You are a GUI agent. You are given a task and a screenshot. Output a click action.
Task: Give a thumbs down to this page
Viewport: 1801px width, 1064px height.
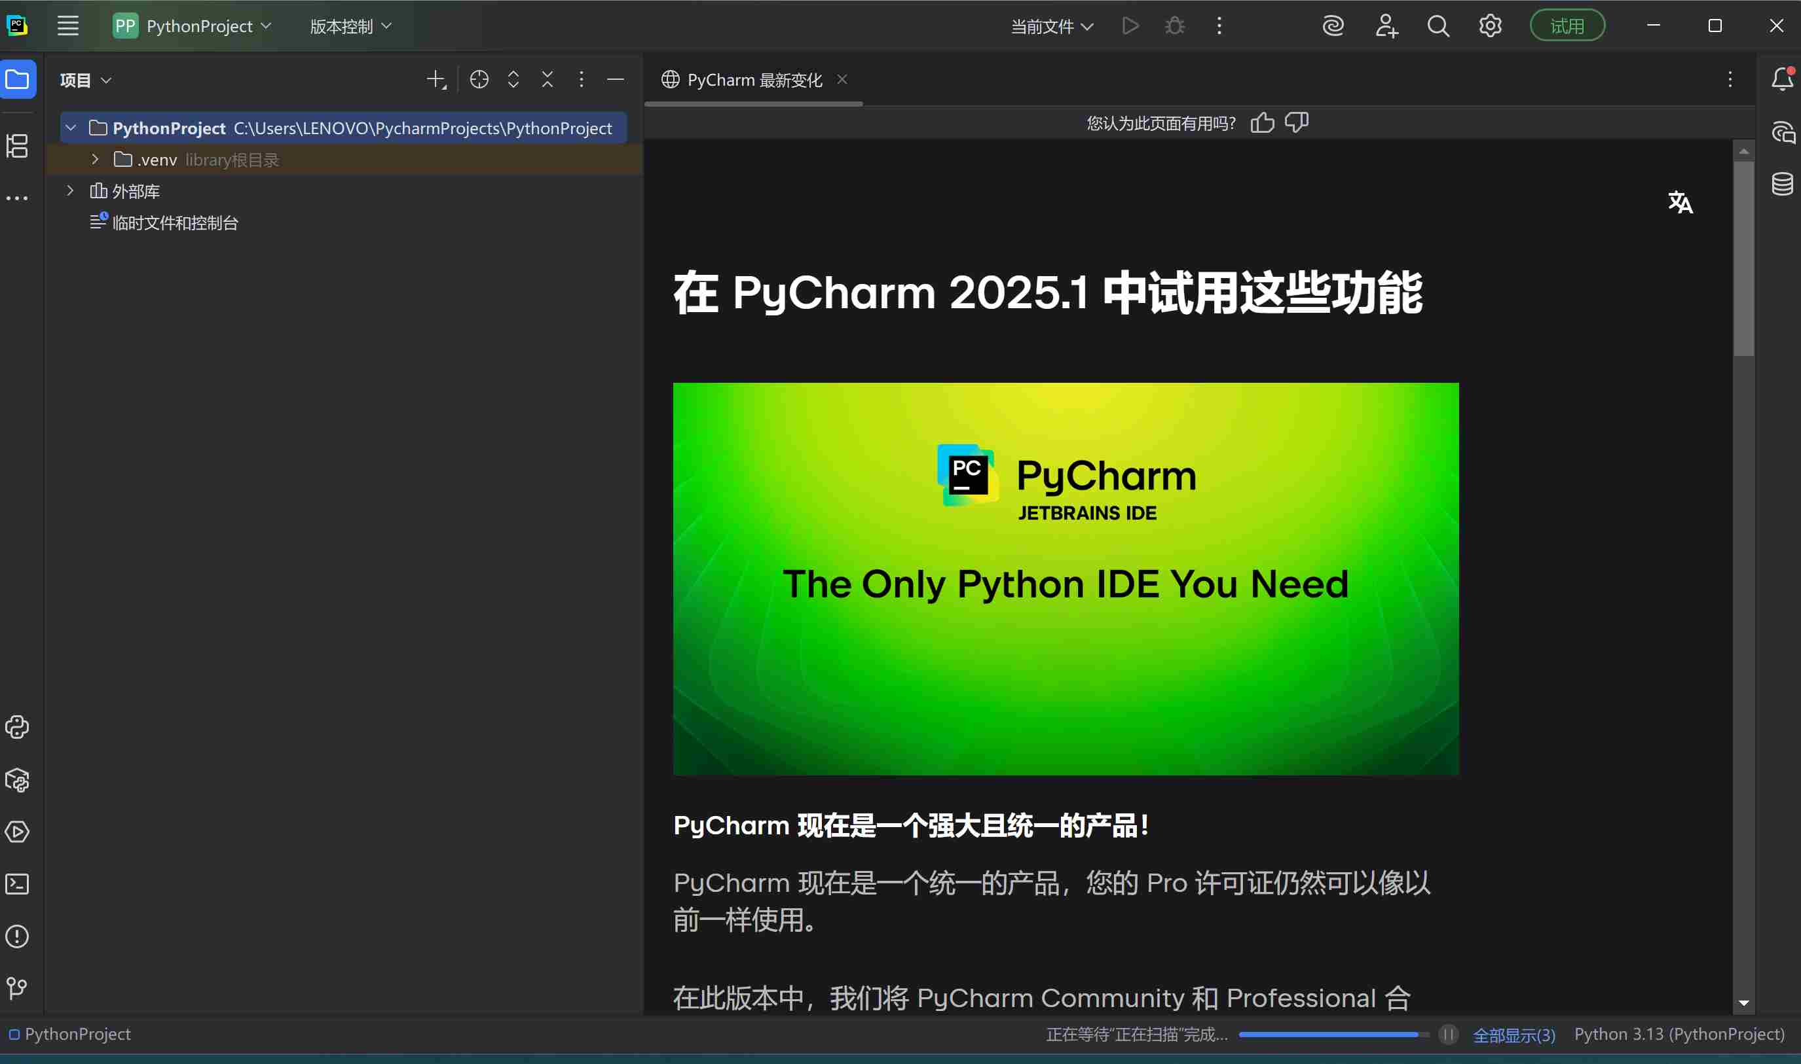pos(1296,122)
